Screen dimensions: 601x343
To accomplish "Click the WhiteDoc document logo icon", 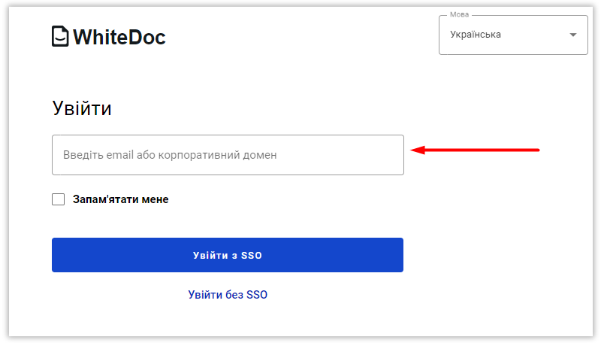I will 60,36.
